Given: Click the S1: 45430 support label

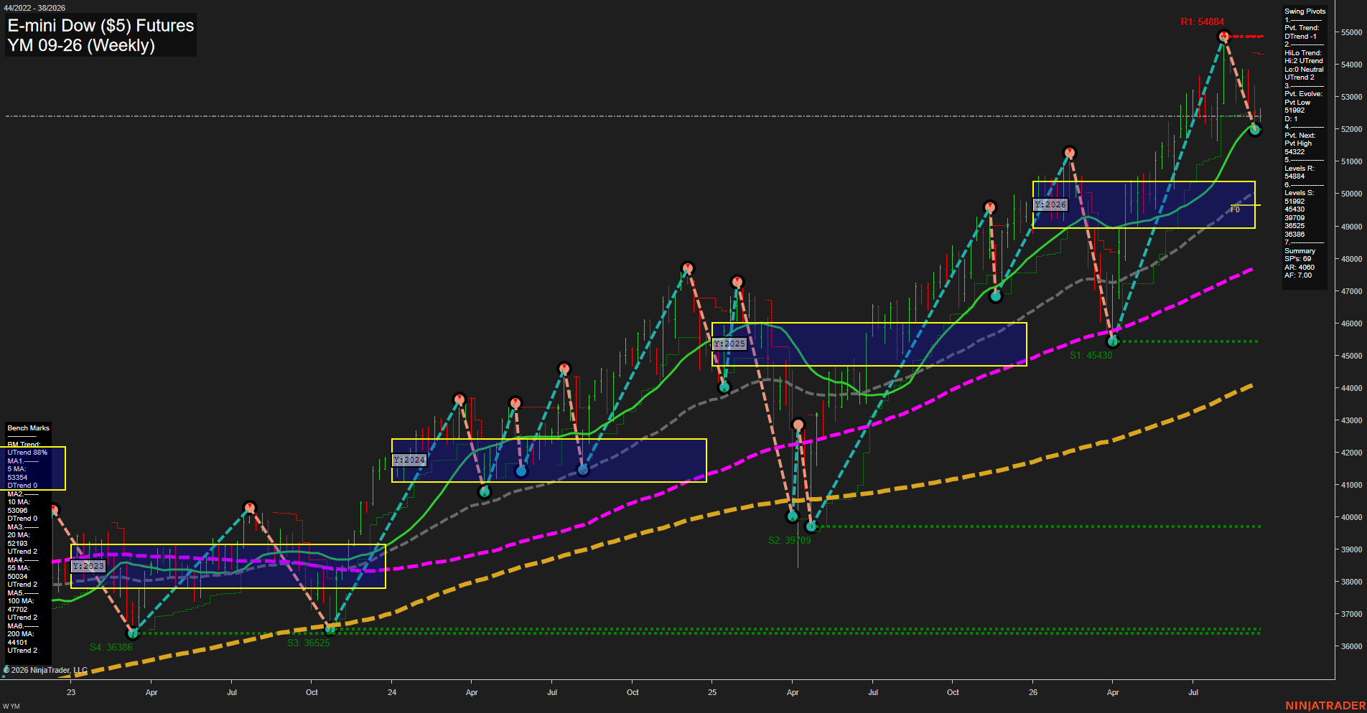Looking at the screenshot, I should tap(1091, 355).
